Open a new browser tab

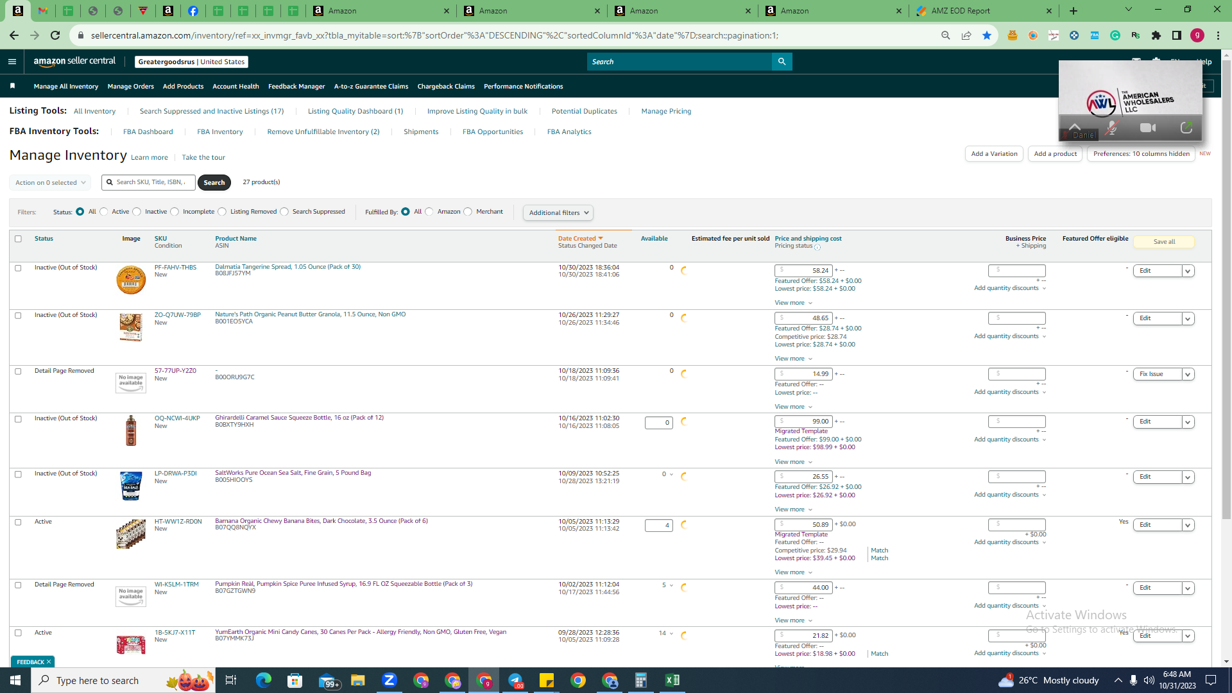click(x=1074, y=11)
